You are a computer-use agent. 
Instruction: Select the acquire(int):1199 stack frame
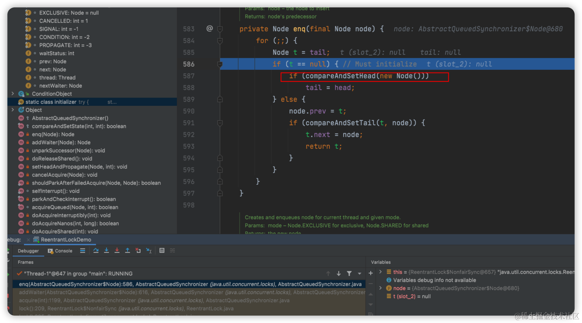tap(189, 300)
